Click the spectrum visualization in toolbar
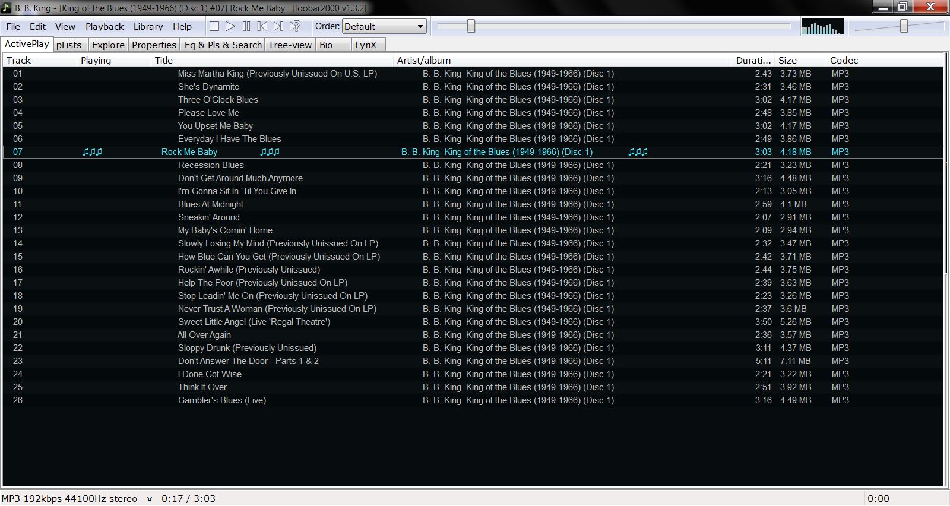The width and height of the screenshot is (950, 506). (822, 27)
